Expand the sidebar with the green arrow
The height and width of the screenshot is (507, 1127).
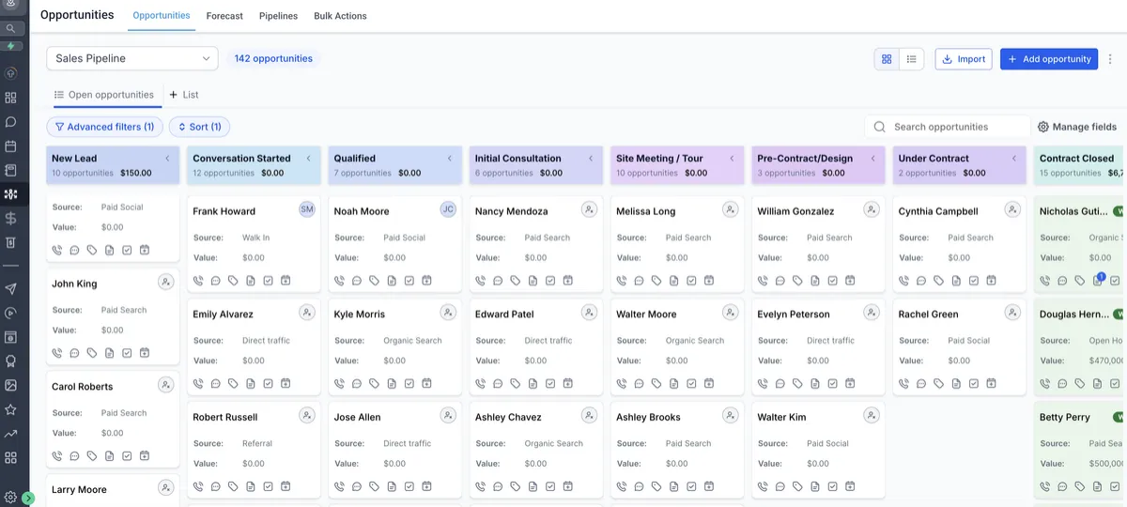pos(28,499)
